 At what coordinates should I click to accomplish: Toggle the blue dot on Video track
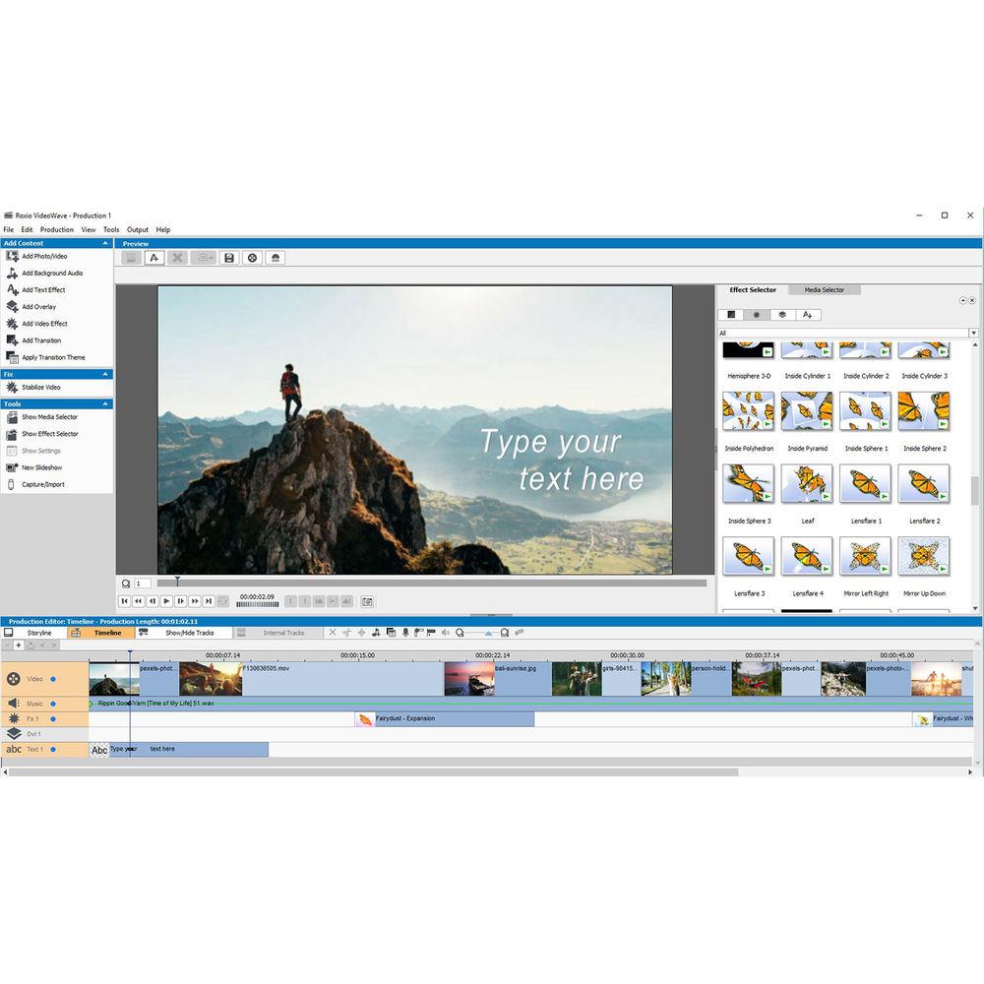53,679
